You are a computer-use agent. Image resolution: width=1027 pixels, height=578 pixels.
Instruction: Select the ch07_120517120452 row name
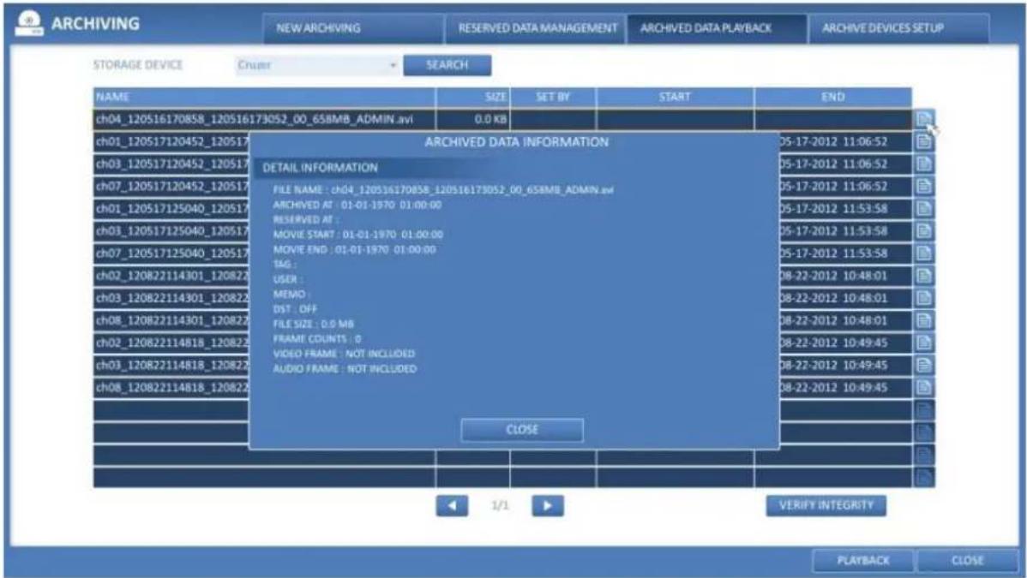pos(172,186)
